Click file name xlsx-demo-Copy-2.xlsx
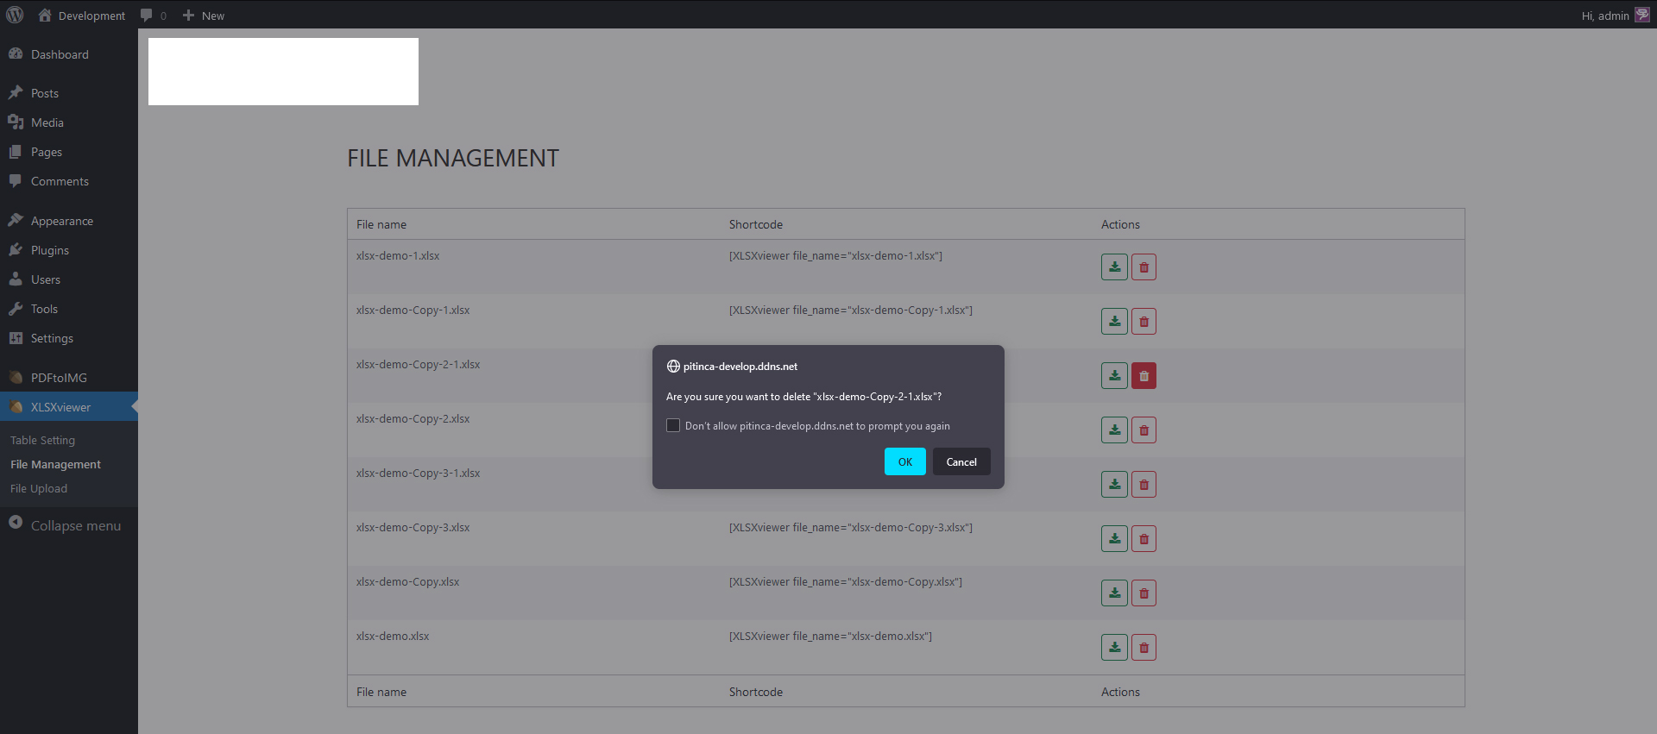This screenshot has height=734, width=1657. (x=413, y=419)
